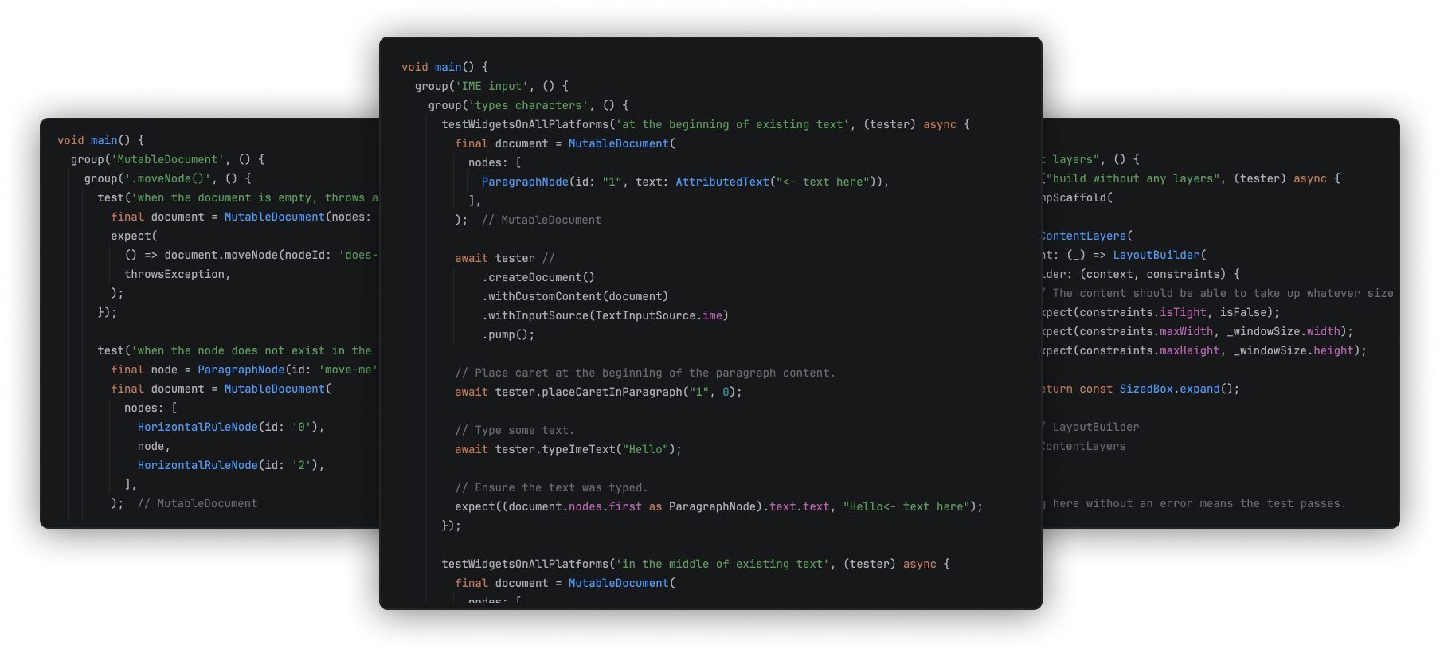This screenshot has height=653, width=1440.
Task: Click the '.moveNode()' group string in left panel
Action: tap(167, 178)
